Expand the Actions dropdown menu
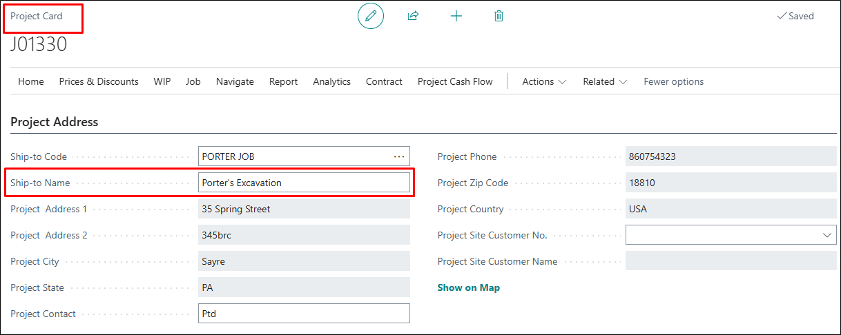This screenshot has width=841, height=335. click(544, 81)
